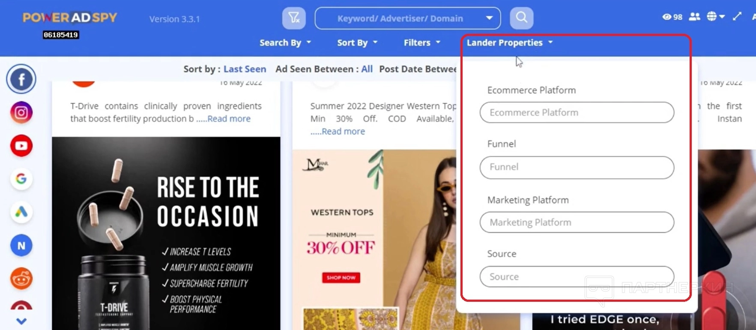756x330 pixels.
Task: Click the magnifier search button
Action: coord(521,18)
